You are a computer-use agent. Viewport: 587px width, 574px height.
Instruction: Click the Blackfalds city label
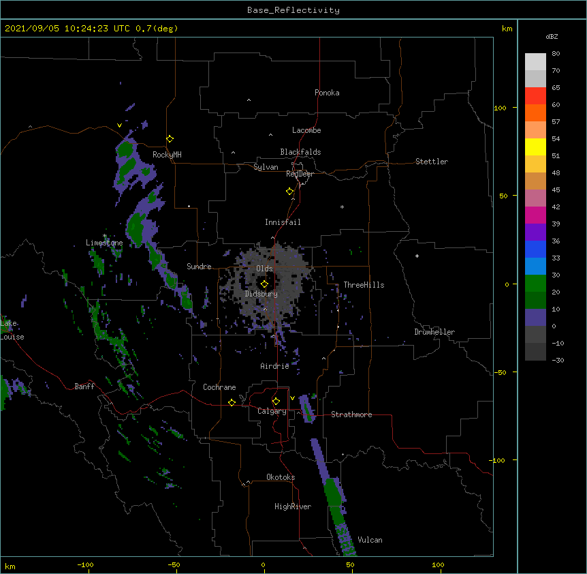(x=300, y=152)
